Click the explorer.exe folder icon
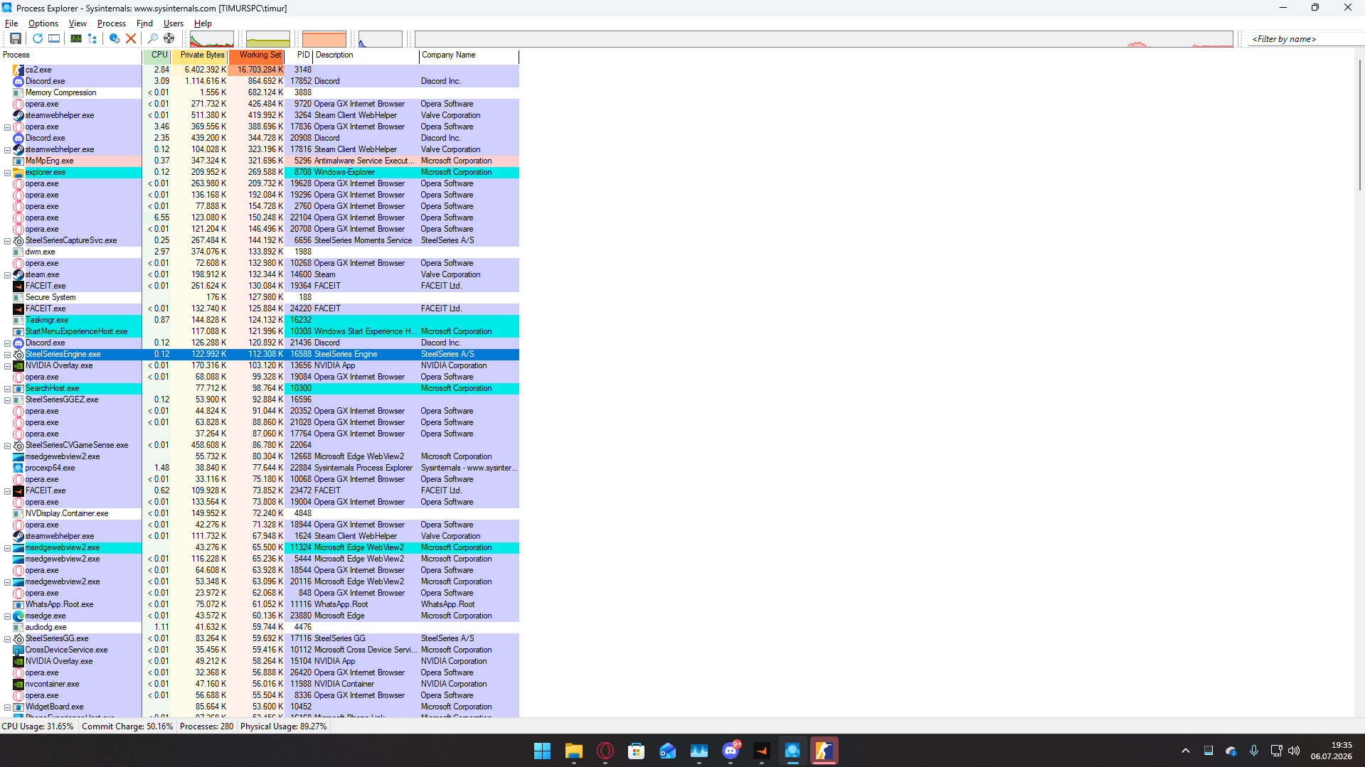Viewport: 1365px width, 767px height. (x=18, y=172)
